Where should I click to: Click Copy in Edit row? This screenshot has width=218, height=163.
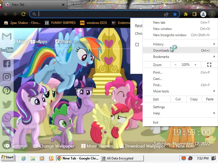194,99
